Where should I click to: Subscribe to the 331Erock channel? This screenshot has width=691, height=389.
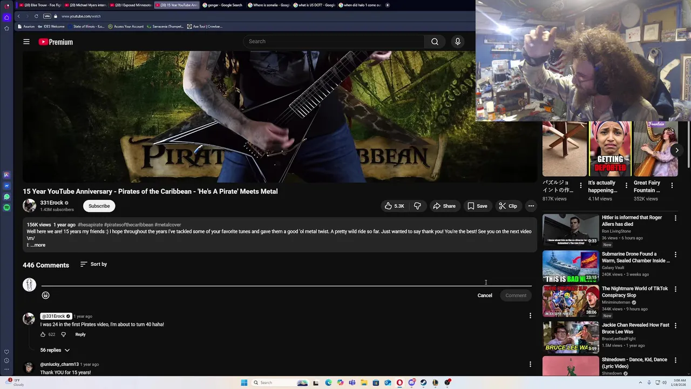[x=99, y=206]
